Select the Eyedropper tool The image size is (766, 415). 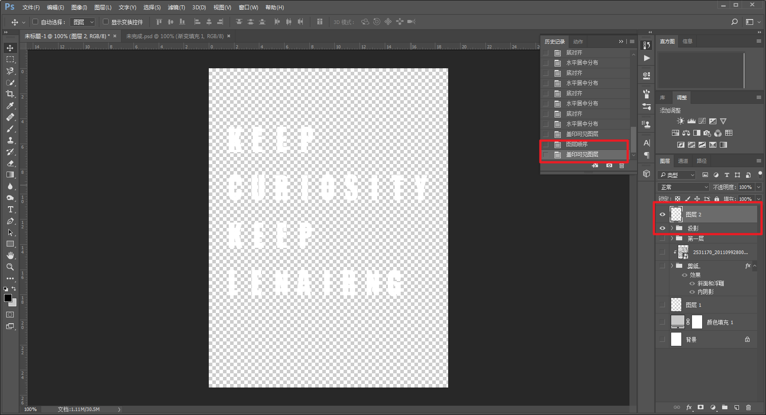pos(10,106)
